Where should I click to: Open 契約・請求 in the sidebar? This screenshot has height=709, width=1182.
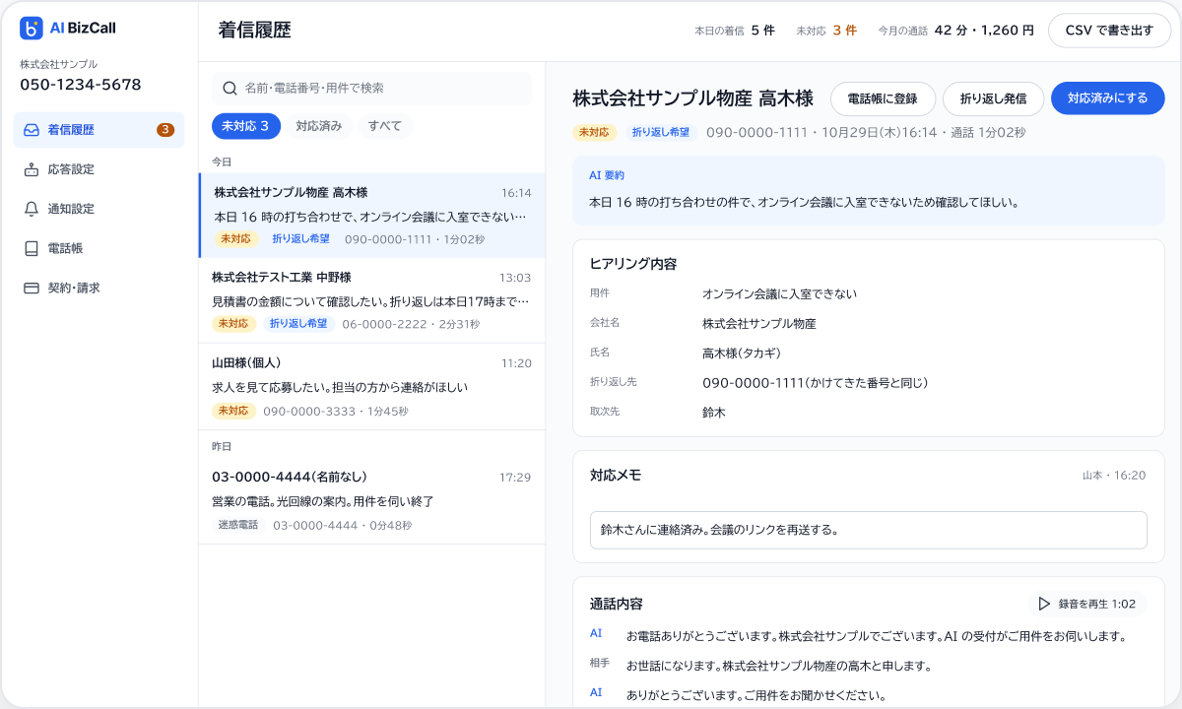(x=98, y=288)
